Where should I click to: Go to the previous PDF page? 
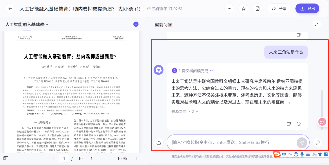tap(53, 158)
